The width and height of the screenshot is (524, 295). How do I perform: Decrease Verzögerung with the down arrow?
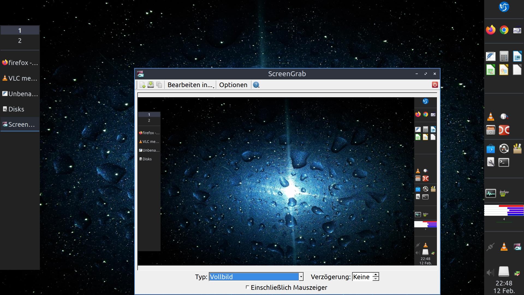pos(376,279)
